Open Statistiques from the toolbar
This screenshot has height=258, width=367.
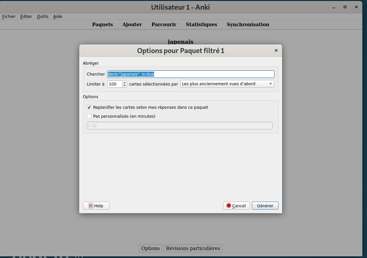[x=201, y=25]
